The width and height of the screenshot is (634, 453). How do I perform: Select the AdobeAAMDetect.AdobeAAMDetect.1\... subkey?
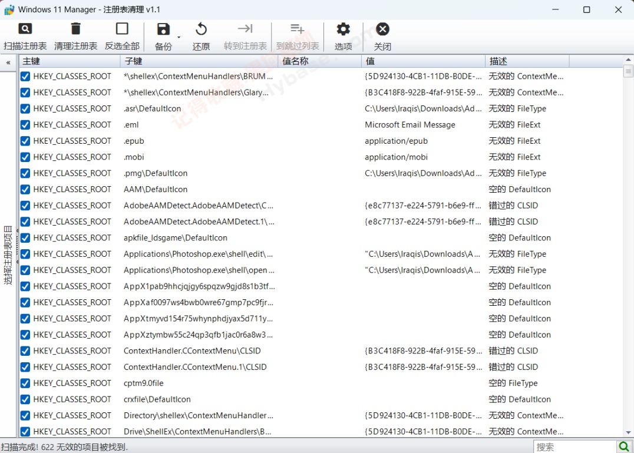click(x=199, y=222)
